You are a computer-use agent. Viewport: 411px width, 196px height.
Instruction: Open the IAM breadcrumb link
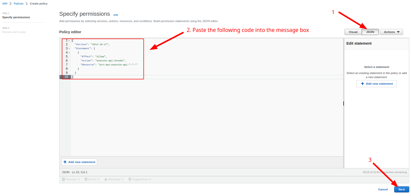pos(5,4)
